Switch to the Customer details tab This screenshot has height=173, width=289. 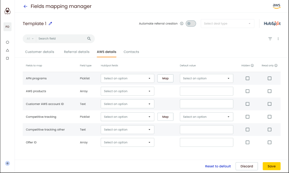[x=40, y=52]
